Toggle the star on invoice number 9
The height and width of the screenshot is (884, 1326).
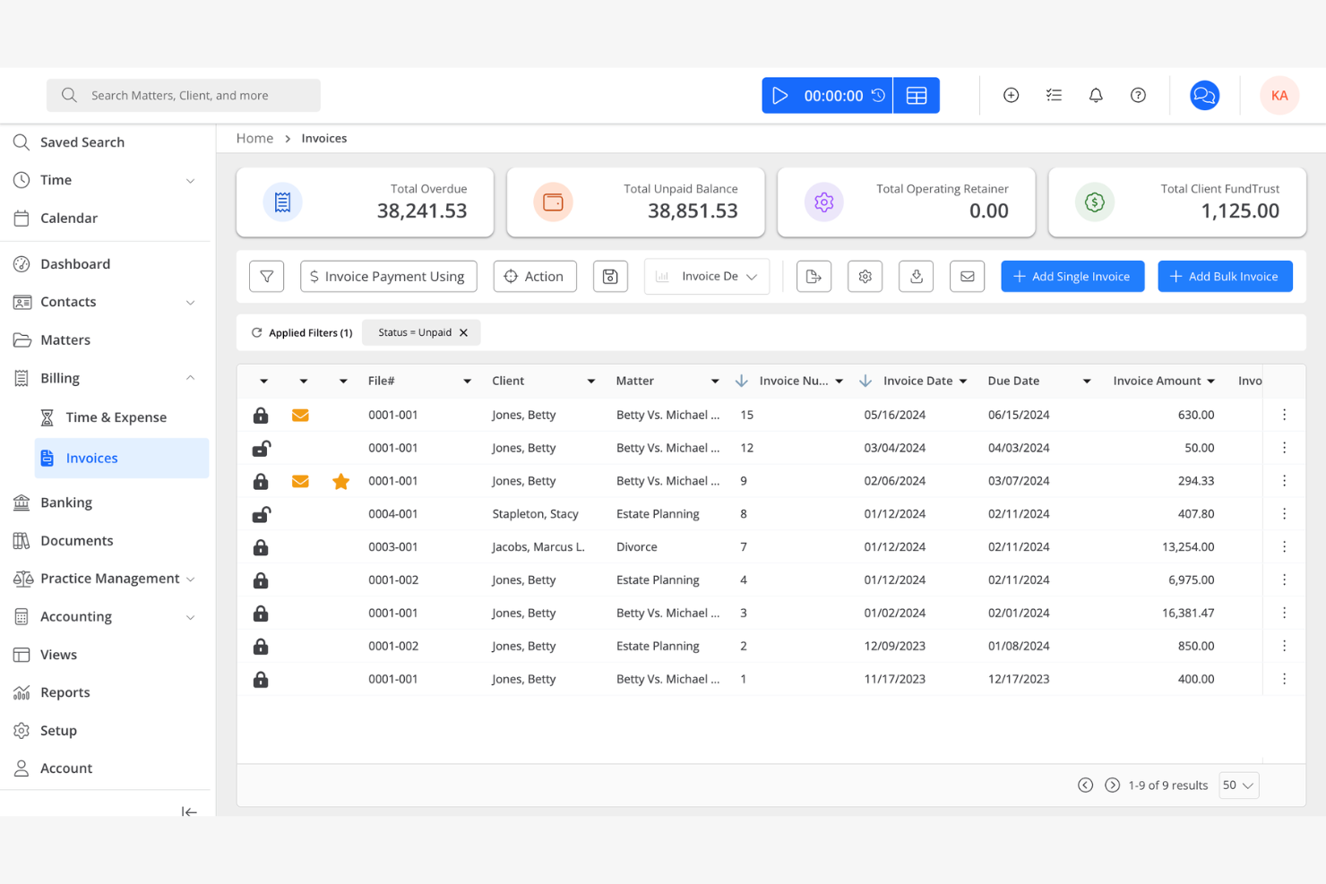pos(340,481)
